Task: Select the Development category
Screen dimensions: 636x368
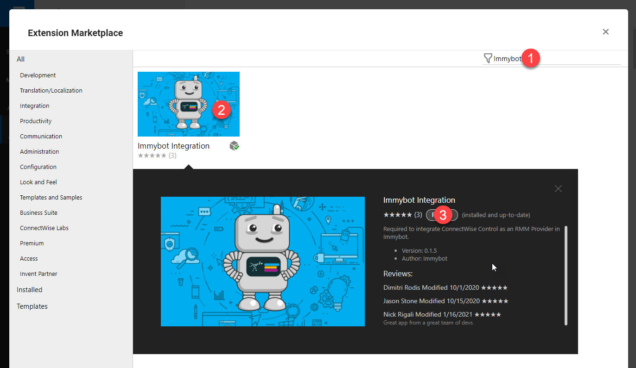Action: 38,75
